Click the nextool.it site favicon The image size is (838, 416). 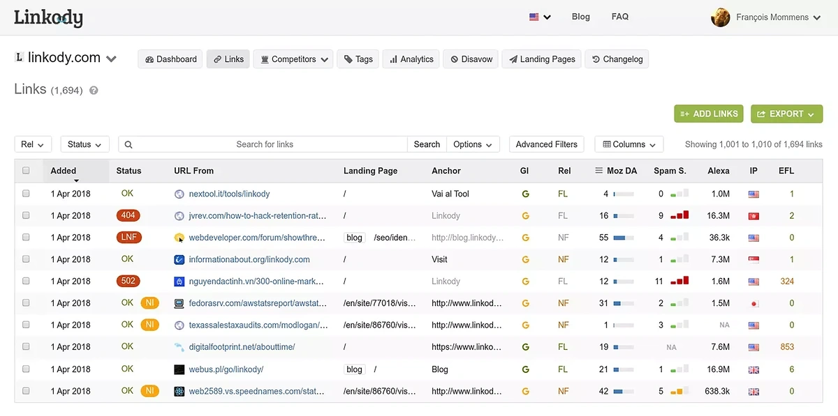pos(179,194)
